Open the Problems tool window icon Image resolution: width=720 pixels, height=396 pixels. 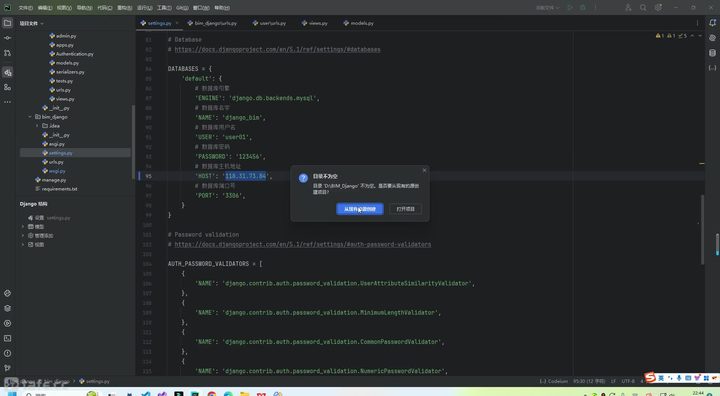click(7, 353)
